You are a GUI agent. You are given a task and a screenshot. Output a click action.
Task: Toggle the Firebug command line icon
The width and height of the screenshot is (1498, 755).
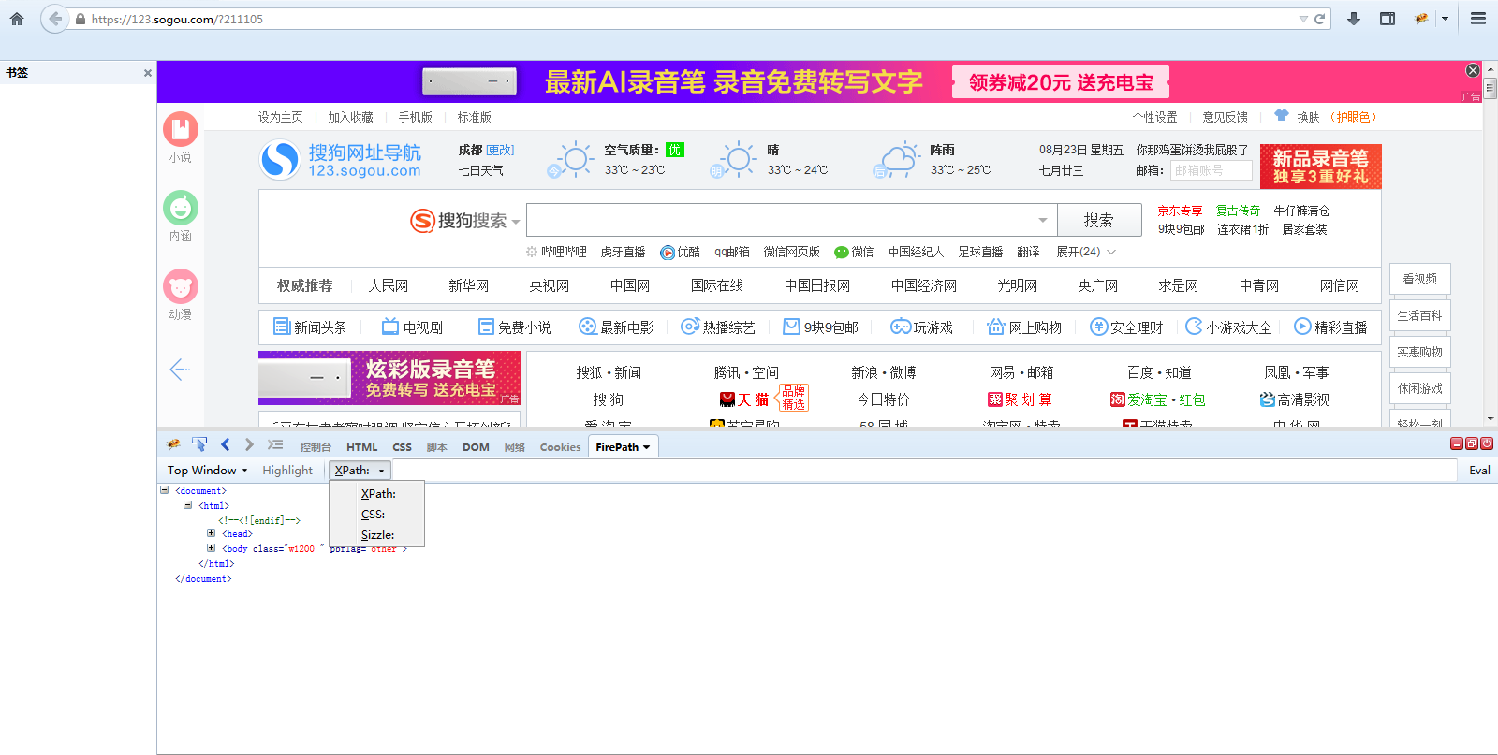coord(274,445)
